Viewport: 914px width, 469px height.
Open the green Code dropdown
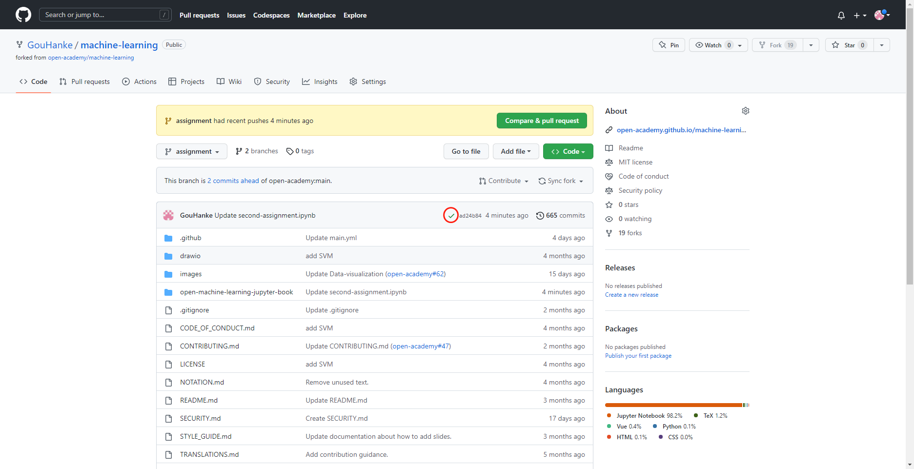[568, 151]
